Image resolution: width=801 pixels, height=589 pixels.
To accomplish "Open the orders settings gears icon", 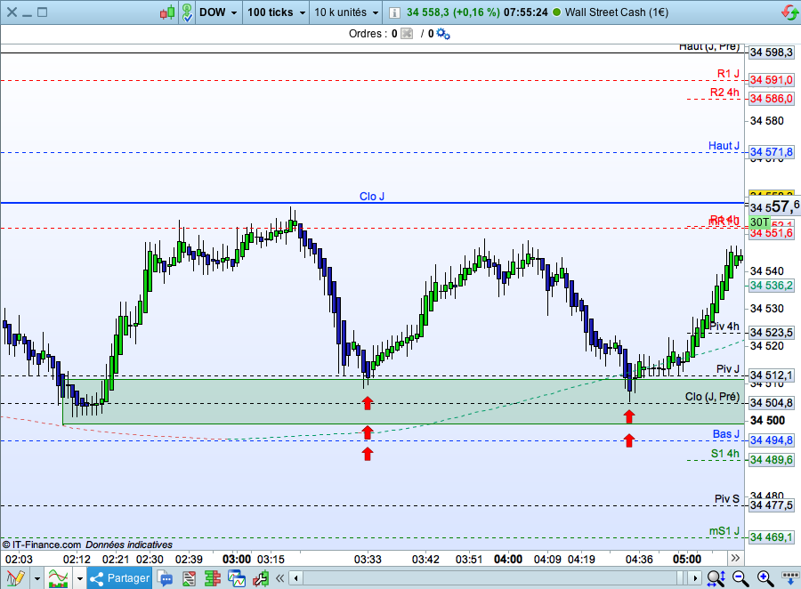I will click(x=443, y=34).
